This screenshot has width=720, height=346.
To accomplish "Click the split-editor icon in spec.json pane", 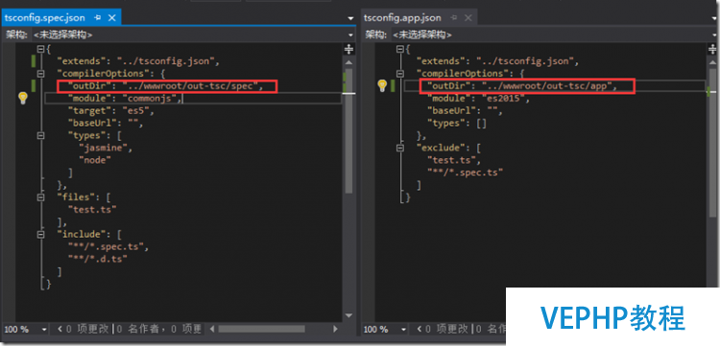I will click(349, 49).
